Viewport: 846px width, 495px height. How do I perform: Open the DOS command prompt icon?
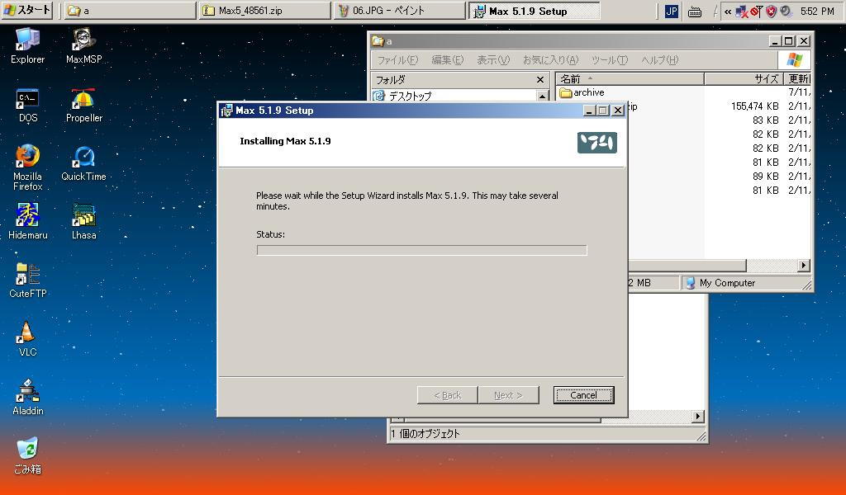click(27, 105)
